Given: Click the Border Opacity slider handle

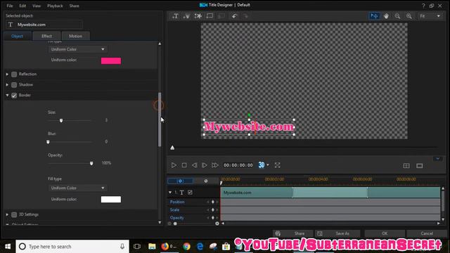Looking at the screenshot, I should click(x=91, y=163).
